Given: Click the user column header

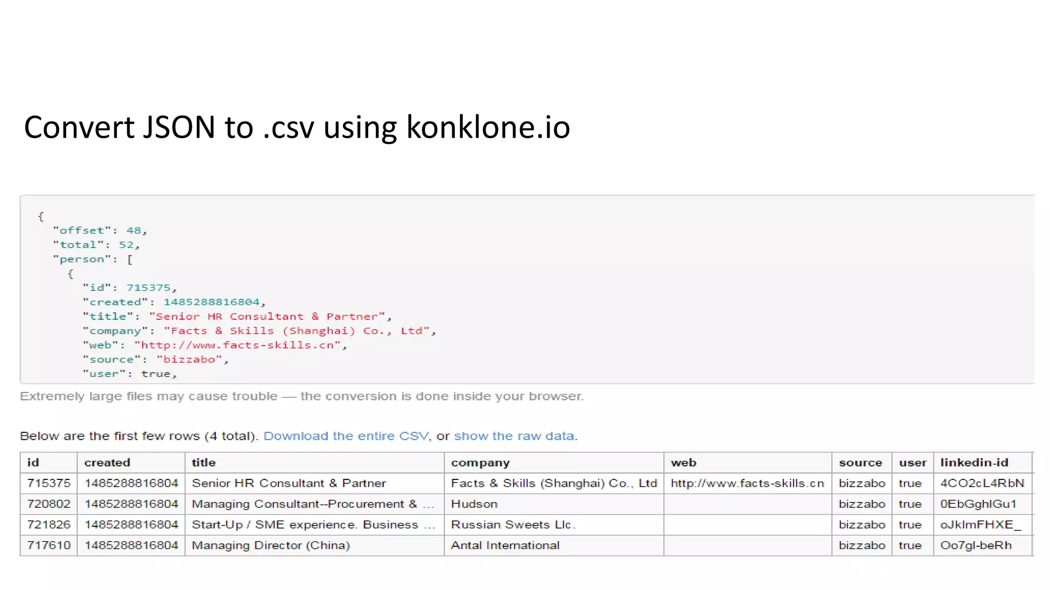Looking at the screenshot, I should (x=913, y=462).
